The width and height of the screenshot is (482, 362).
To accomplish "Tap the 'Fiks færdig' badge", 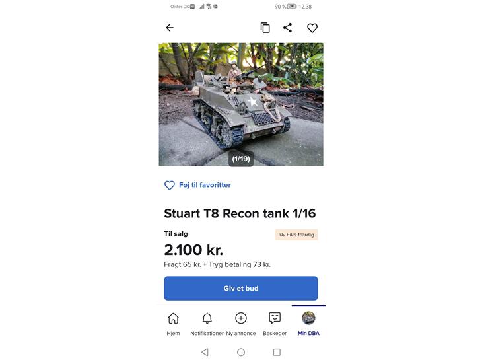I will (296, 235).
